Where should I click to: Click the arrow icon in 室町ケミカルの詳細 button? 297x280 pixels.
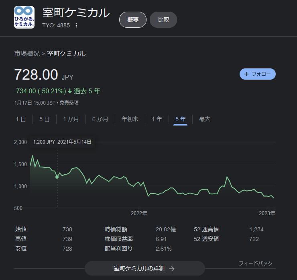tap(172, 269)
